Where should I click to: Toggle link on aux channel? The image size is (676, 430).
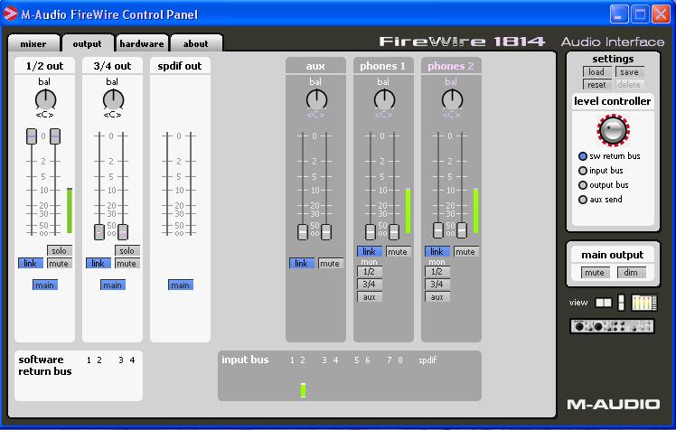pos(302,263)
